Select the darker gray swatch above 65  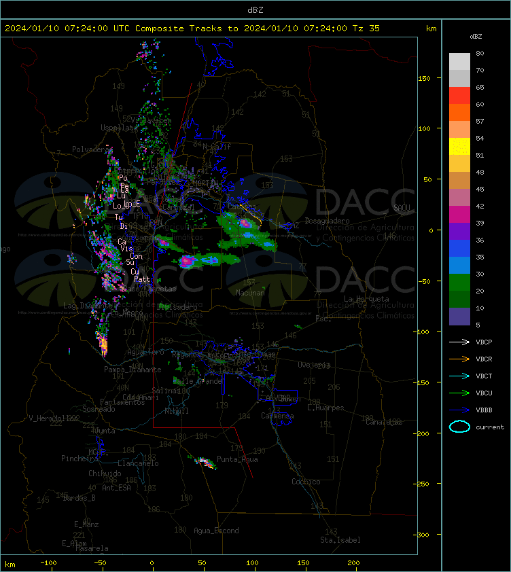459,78
